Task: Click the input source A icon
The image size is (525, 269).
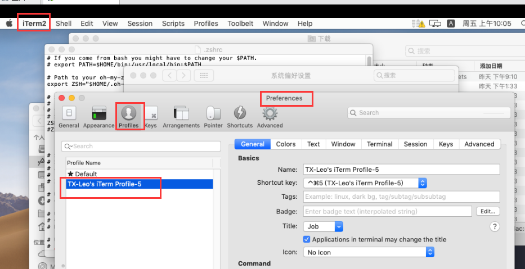Action: tap(451, 24)
